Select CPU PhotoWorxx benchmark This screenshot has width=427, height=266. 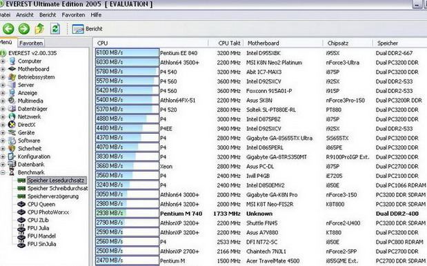(x=48, y=212)
